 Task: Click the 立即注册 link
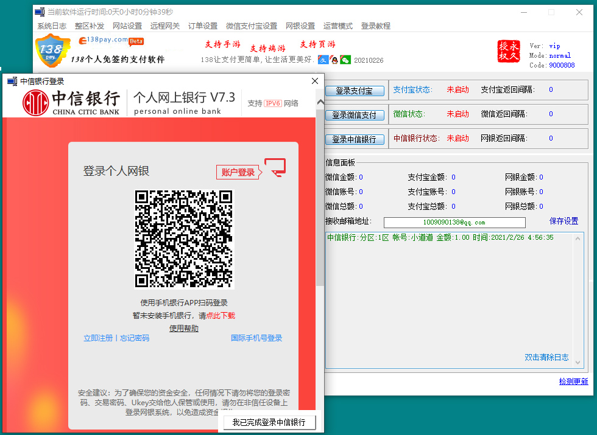[98, 338]
